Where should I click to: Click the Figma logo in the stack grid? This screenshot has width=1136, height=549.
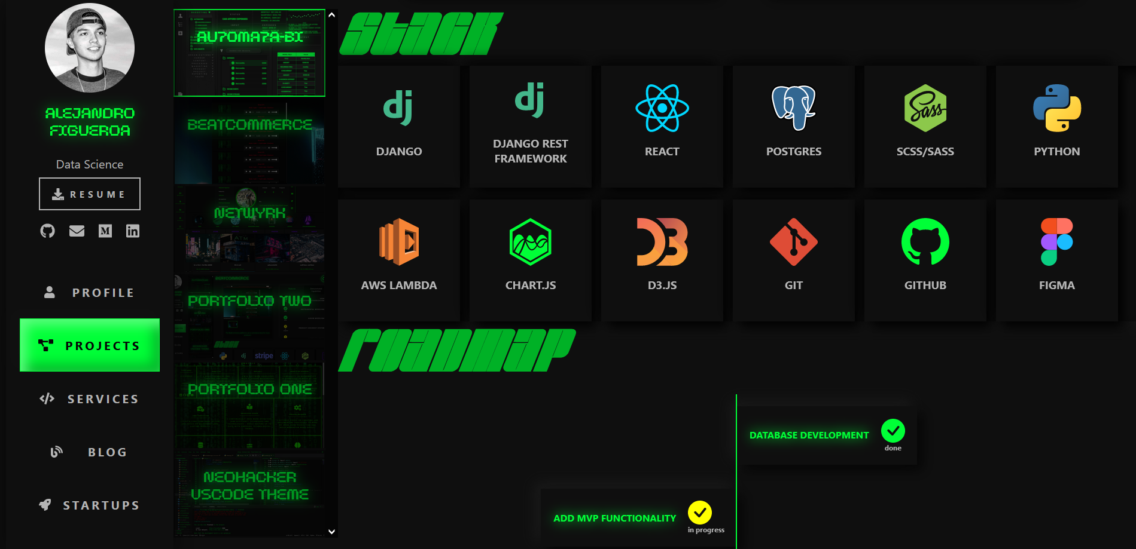1056,242
